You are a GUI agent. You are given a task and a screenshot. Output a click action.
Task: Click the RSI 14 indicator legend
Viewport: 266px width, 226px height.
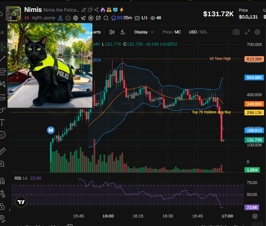tap(28, 178)
